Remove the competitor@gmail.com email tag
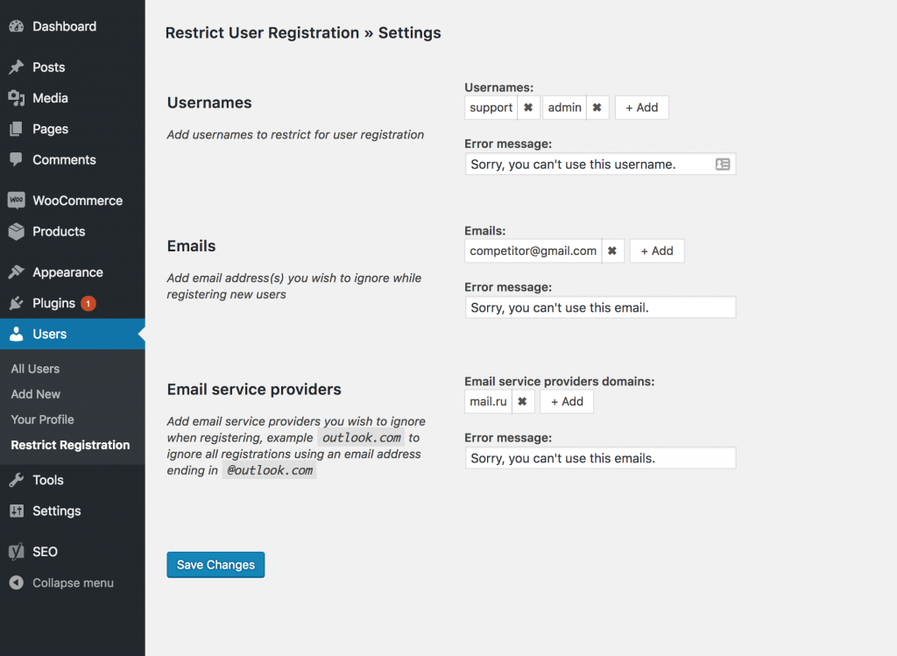 [x=612, y=250]
